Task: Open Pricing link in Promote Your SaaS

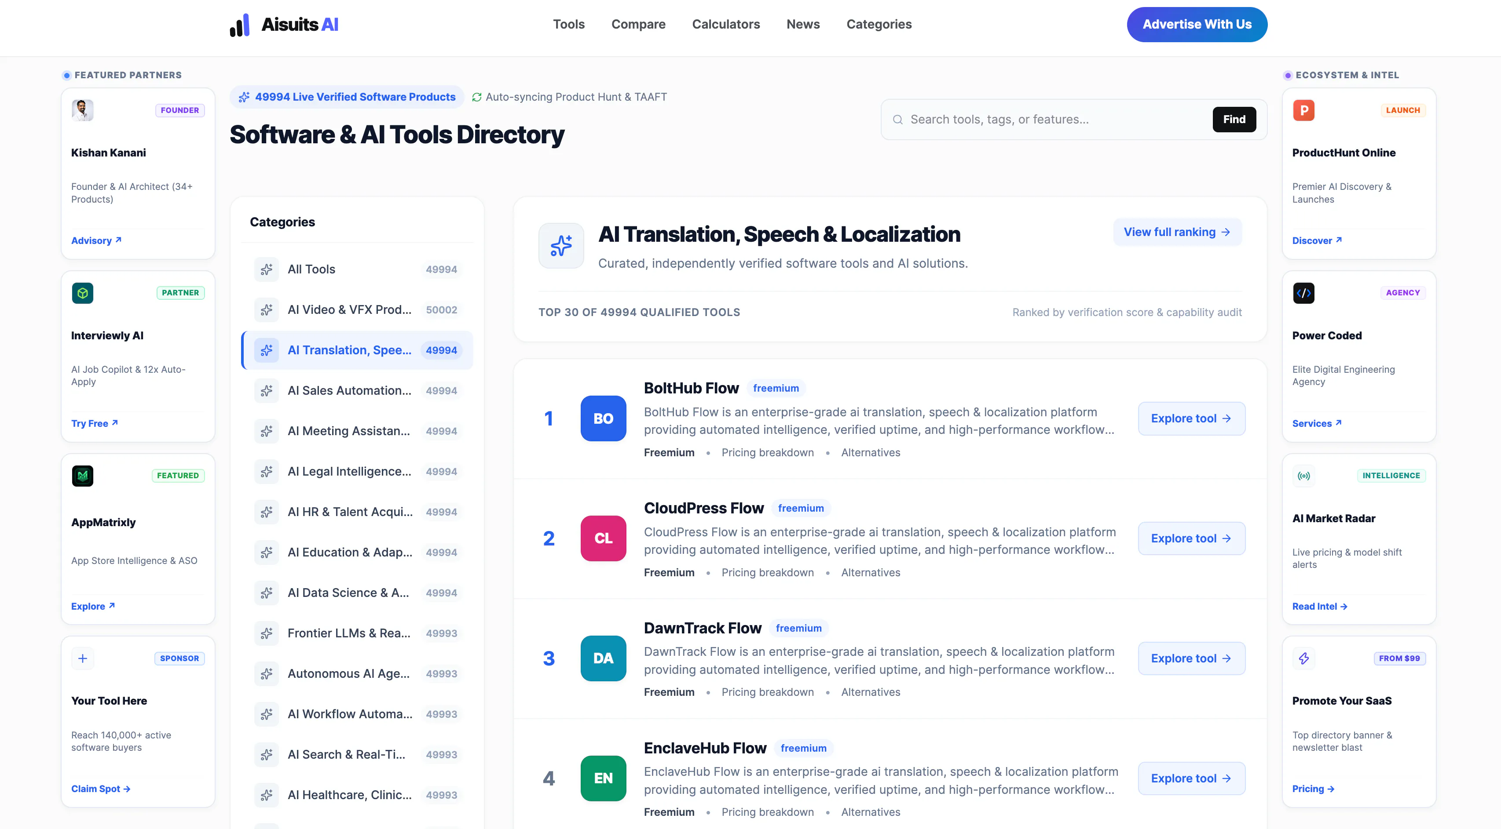Action: click(x=1314, y=789)
